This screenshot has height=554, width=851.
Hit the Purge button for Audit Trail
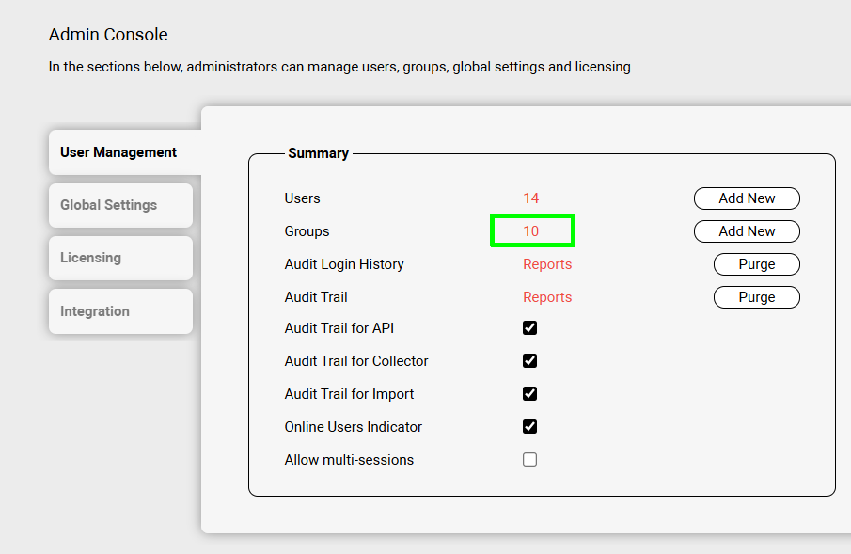[756, 297]
